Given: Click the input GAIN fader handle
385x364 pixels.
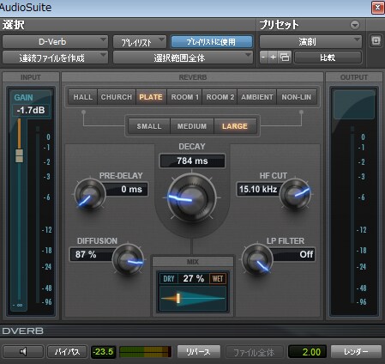Looking at the screenshot, I should point(19,155).
